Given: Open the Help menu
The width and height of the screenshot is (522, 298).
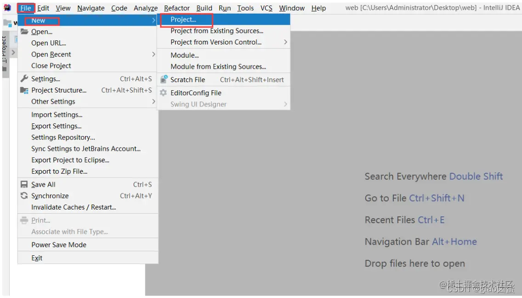Looking at the screenshot, I should pos(318,8).
